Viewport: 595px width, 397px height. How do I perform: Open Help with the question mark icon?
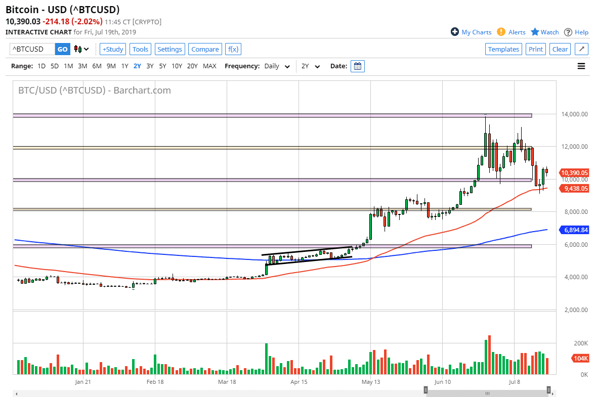tap(568, 32)
